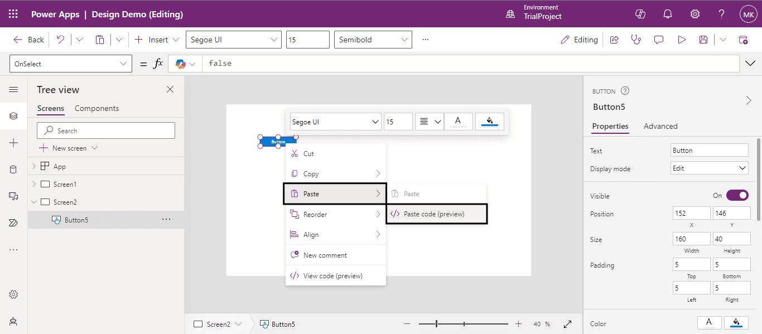This screenshot has width=762, height=334.
Task: Toggle the Visible switch off
Action: pos(737,195)
